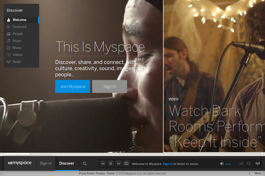The image size is (265, 176).
Task: Toggle repeat in the player
Action: coord(249,164)
